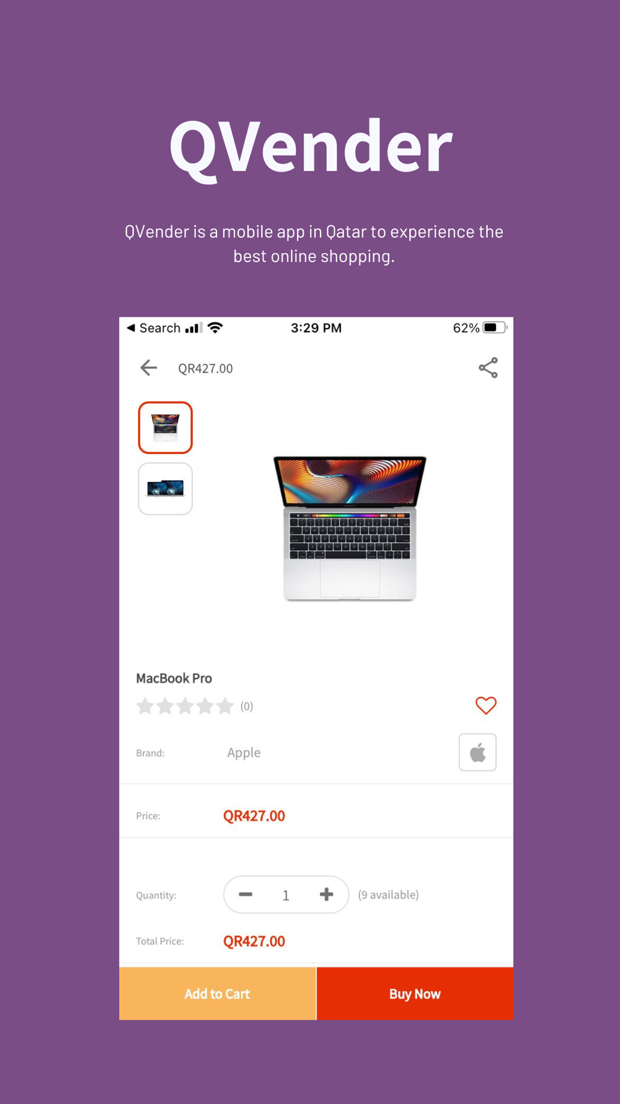The height and width of the screenshot is (1104, 620).
Task: Click the Add to Cart button
Action: coord(218,993)
